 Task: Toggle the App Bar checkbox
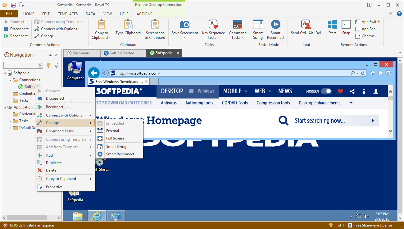tap(357, 29)
